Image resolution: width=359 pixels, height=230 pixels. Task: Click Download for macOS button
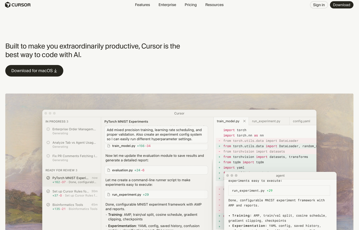[x=34, y=71]
